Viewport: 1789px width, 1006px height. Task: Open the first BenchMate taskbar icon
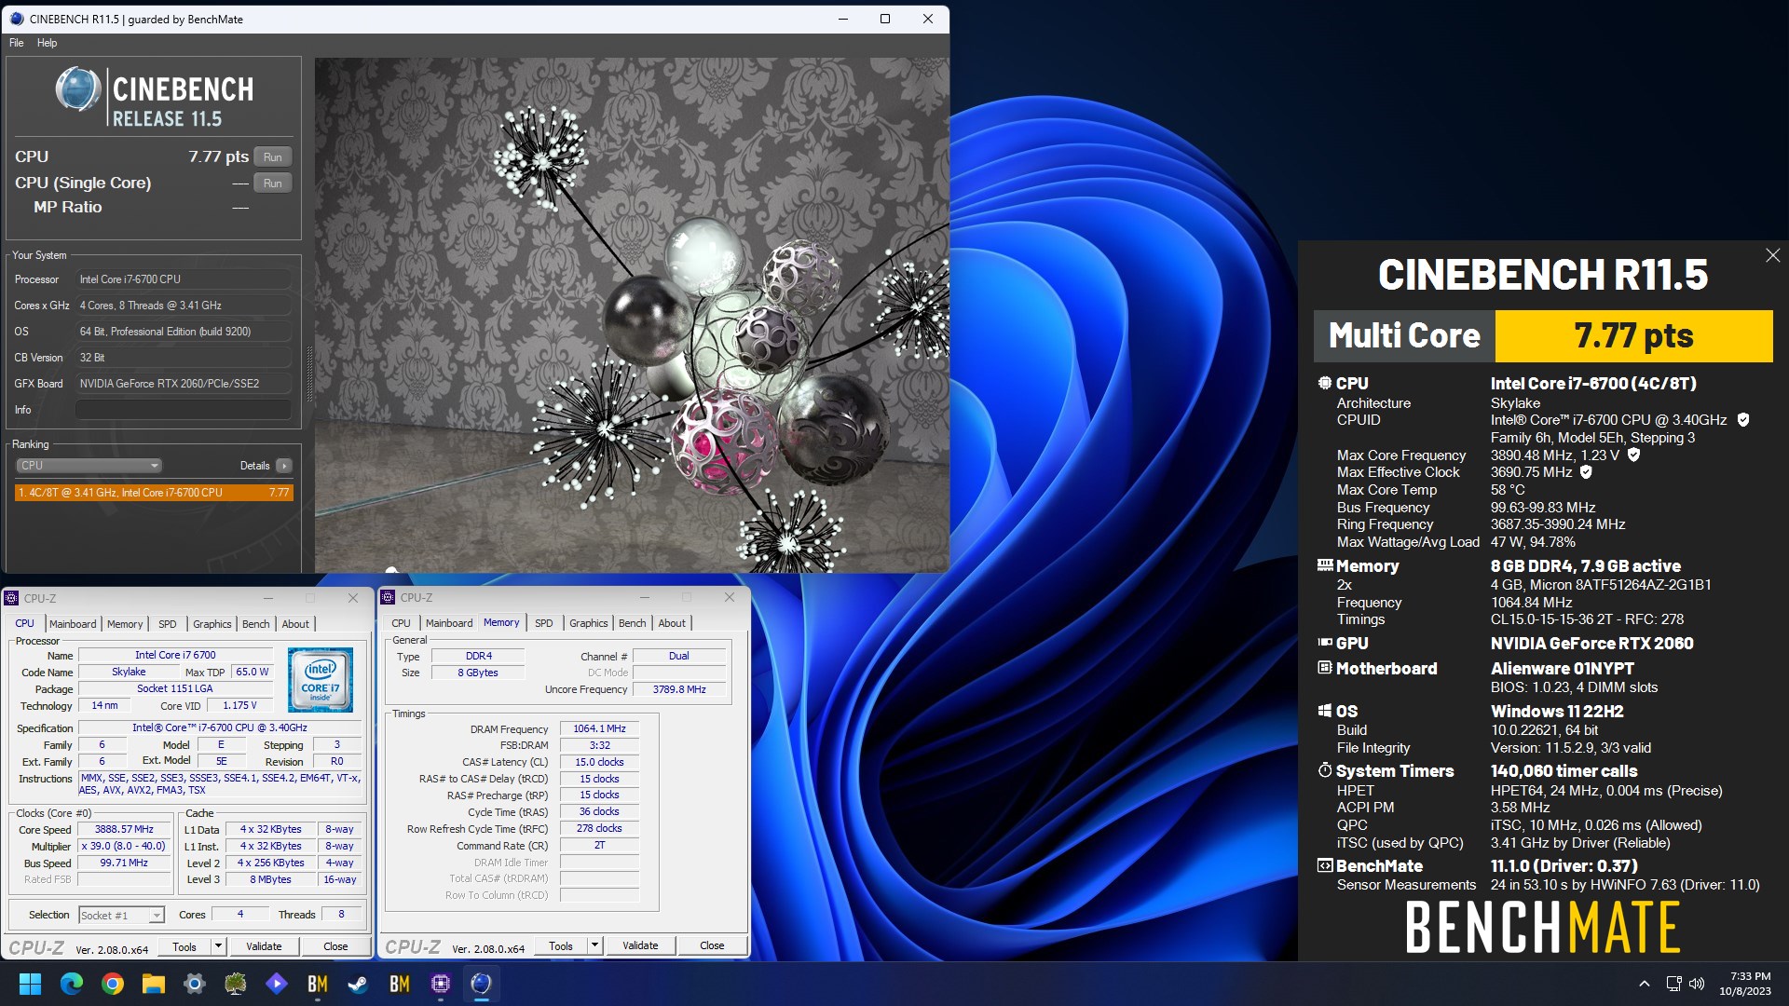318,984
